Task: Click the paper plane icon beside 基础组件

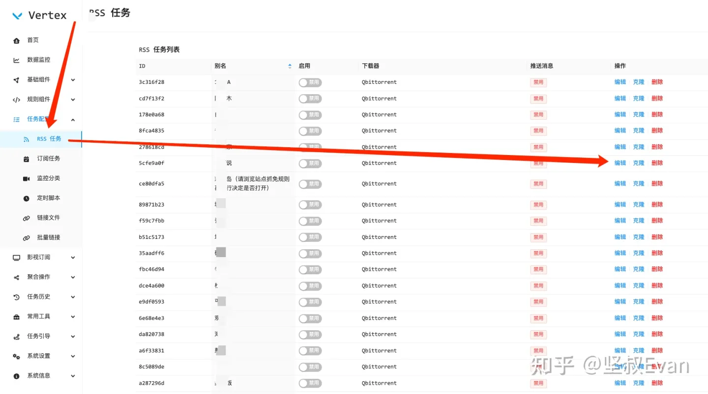Action: coord(16,79)
